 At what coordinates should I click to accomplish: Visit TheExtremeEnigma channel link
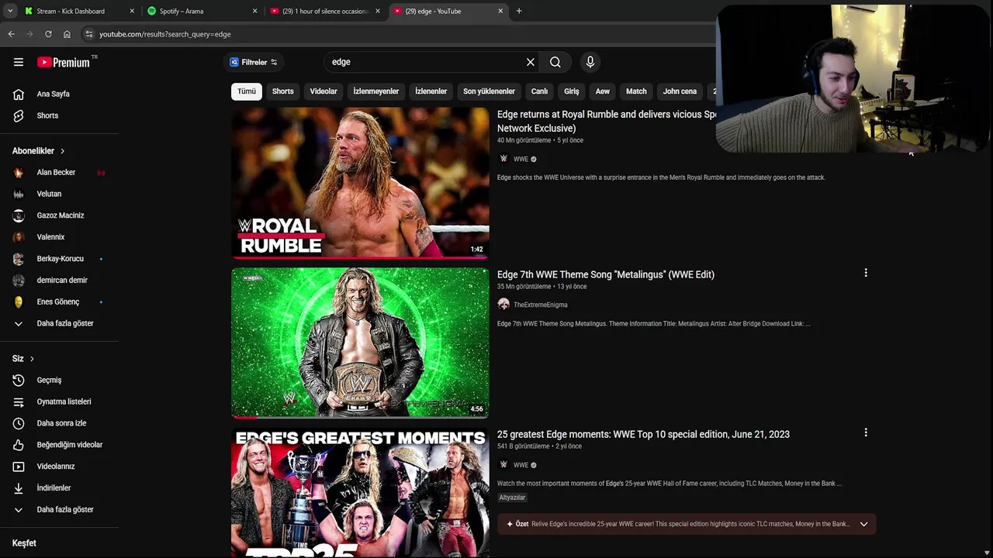click(540, 305)
